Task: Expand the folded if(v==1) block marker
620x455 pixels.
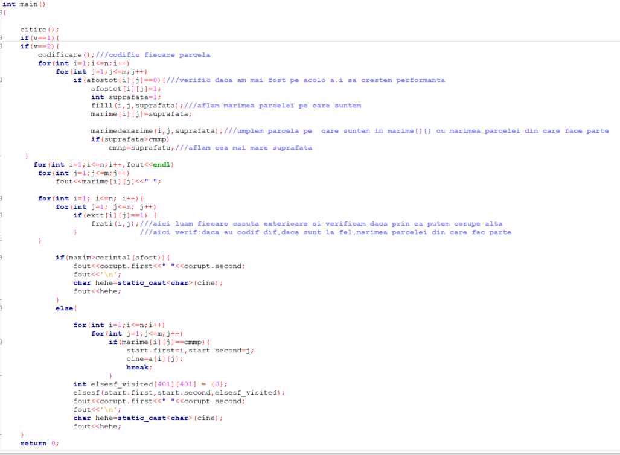Action: click(1, 38)
